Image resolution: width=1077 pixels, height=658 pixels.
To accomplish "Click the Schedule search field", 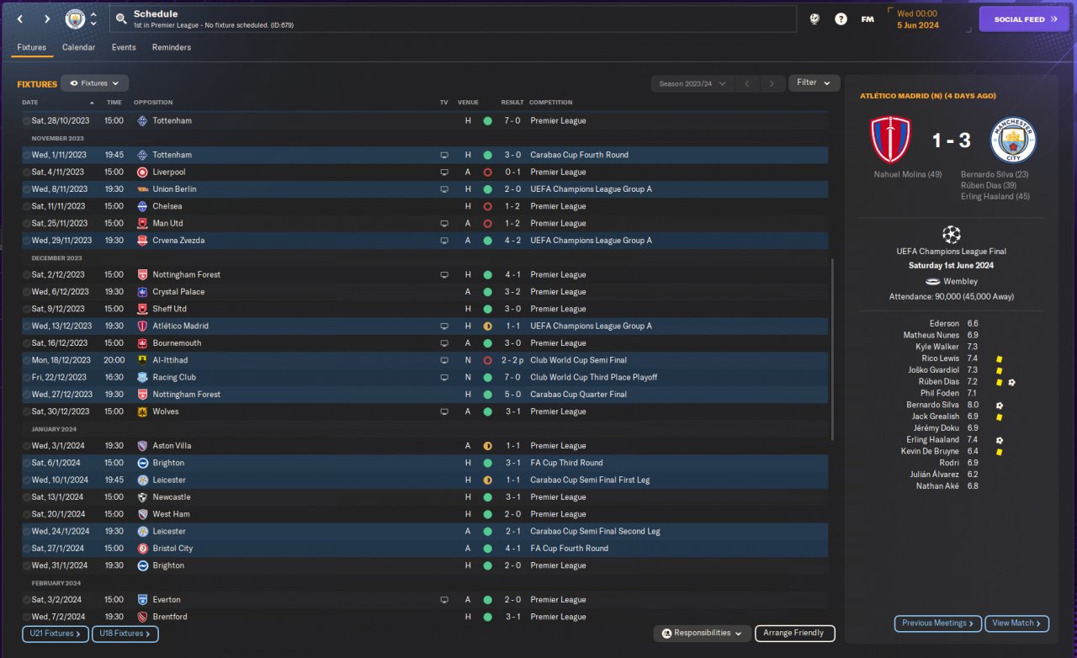I will point(454,19).
